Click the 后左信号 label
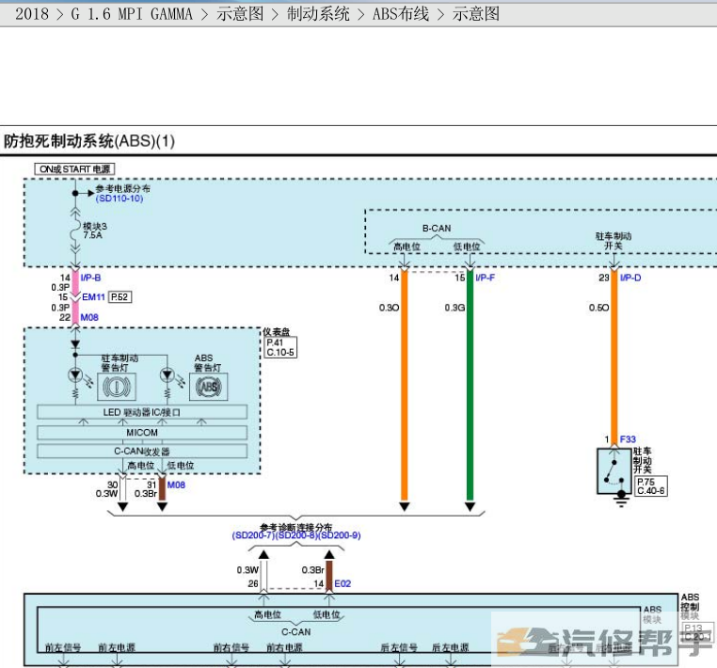 pyautogui.click(x=399, y=647)
